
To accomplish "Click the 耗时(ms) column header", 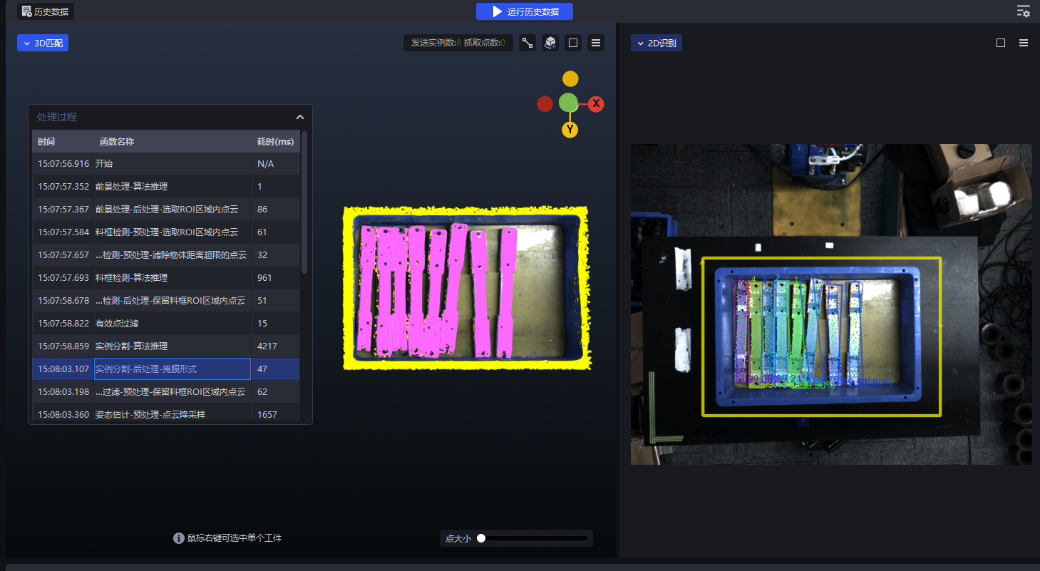I will pos(275,141).
